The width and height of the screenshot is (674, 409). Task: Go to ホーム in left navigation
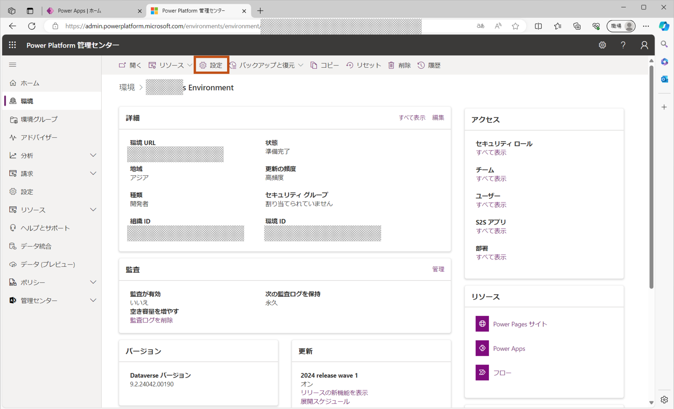52,83
